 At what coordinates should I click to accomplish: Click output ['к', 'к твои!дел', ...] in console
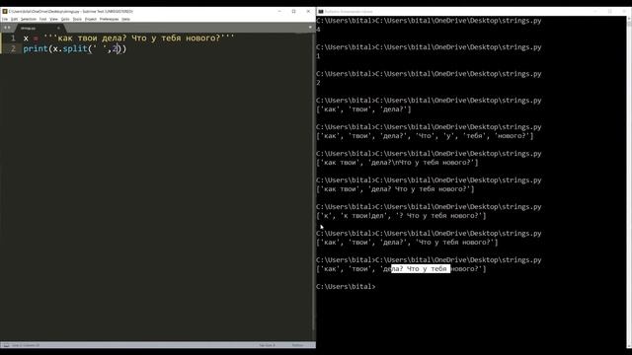click(x=401, y=215)
